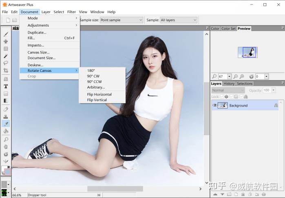This screenshot has height=198, width=285.
Task: Select the Paint Bucket tool
Action: [x=6, y=131]
